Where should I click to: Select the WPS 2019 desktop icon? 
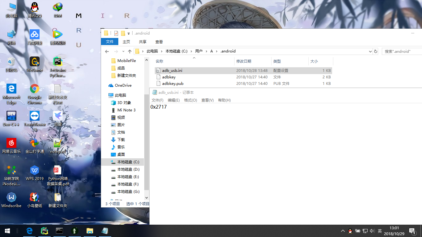click(x=35, y=173)
